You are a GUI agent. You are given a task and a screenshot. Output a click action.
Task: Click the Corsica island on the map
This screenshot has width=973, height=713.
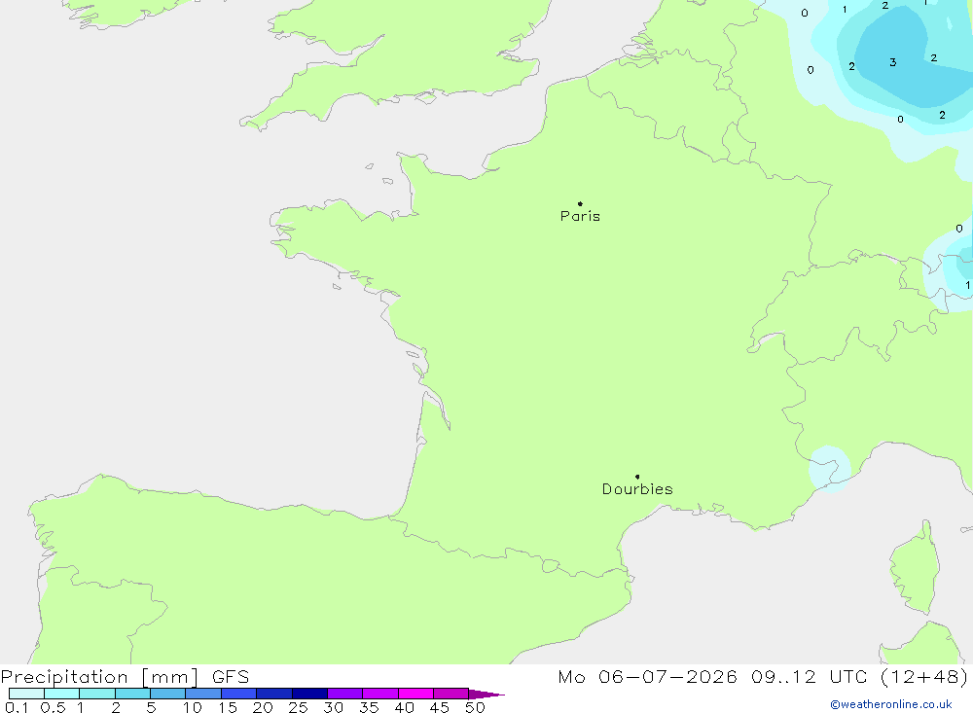(x=916, y=568)
